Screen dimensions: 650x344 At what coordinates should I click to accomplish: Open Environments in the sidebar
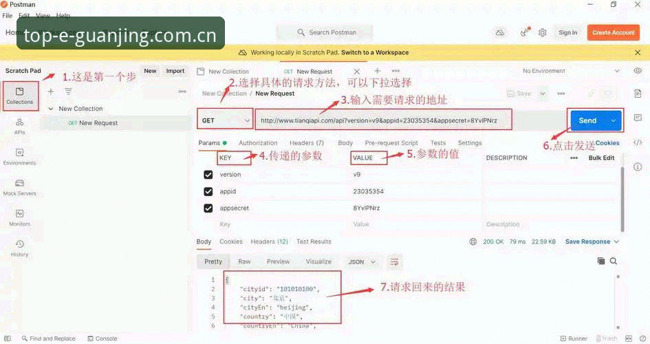pos(19,157)
